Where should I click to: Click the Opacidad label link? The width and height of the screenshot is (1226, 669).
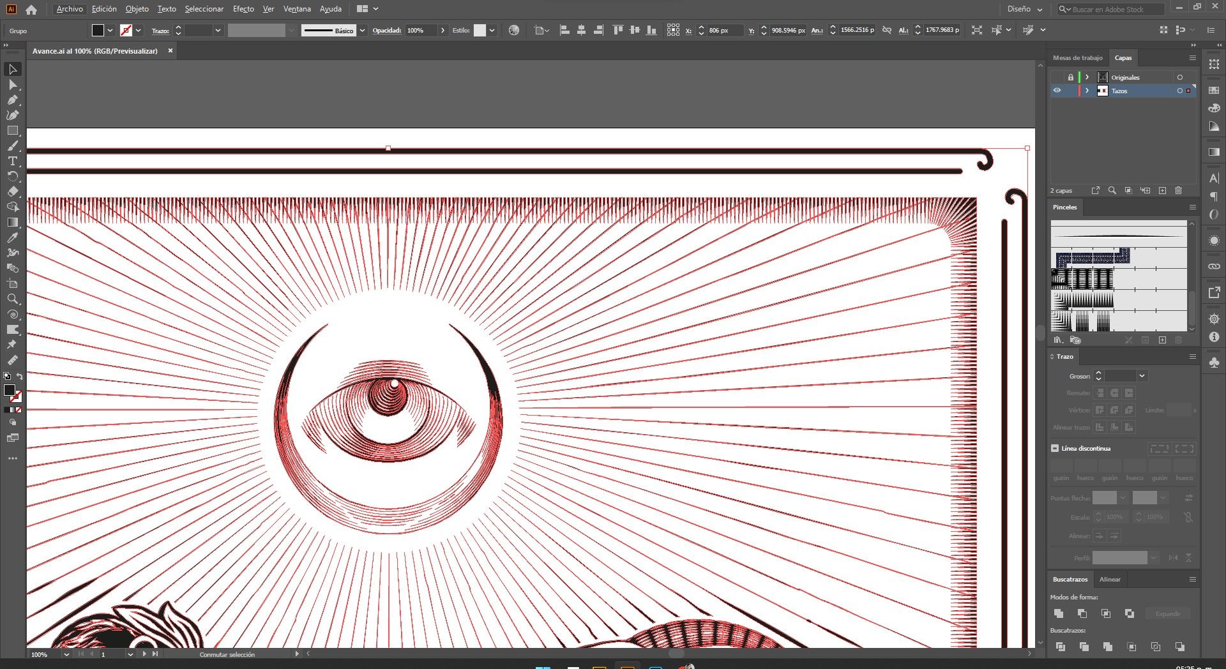click(x=387, y=30)
